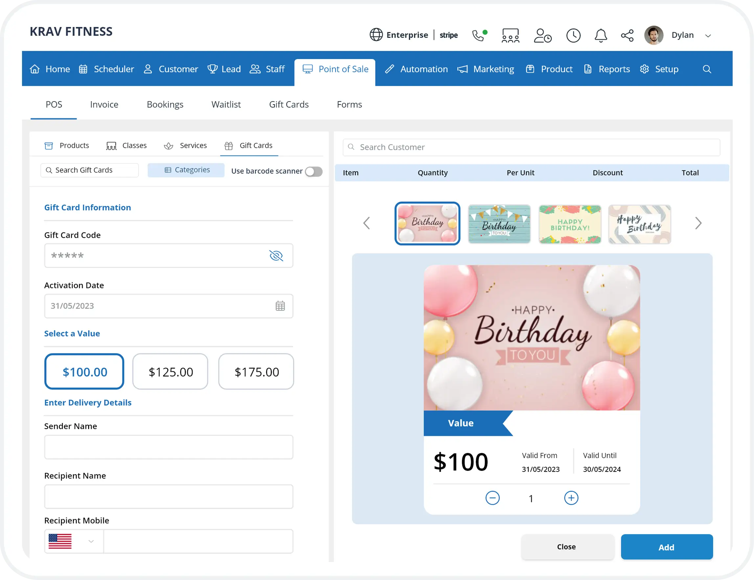754x580 pixels.
Task: Click the increment stepper to increase quantity
Action: (x=571, y=498)
